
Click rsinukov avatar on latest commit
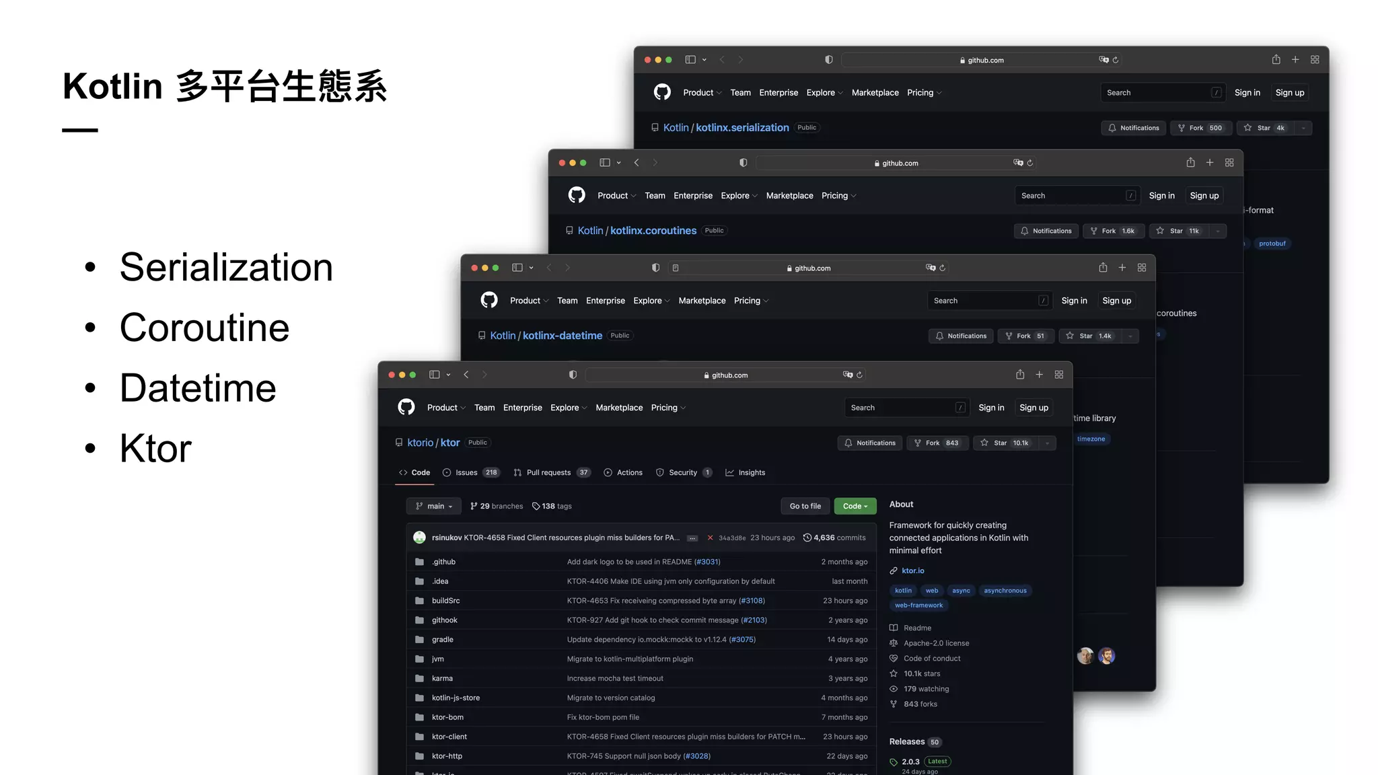point(419,537)
